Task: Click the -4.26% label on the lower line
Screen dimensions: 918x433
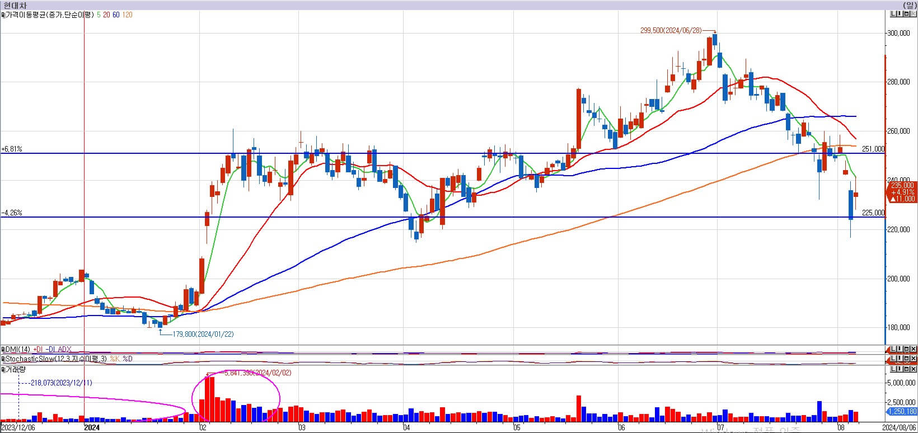Action: (12, 213)
